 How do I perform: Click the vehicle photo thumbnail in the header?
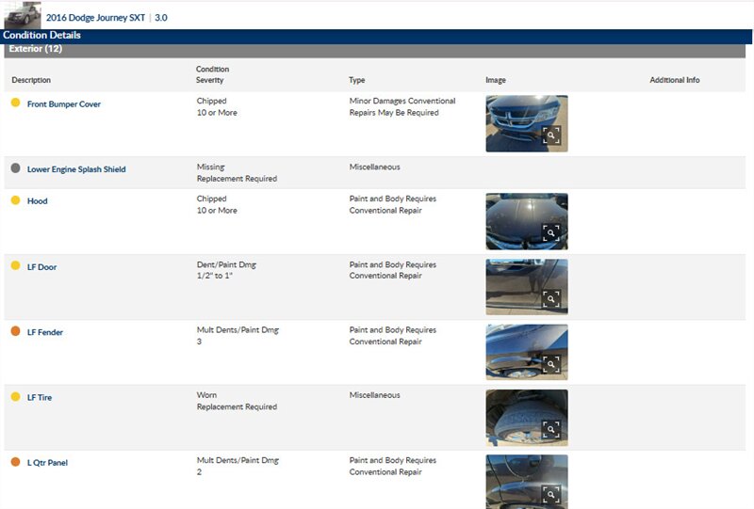pos(22,15)
